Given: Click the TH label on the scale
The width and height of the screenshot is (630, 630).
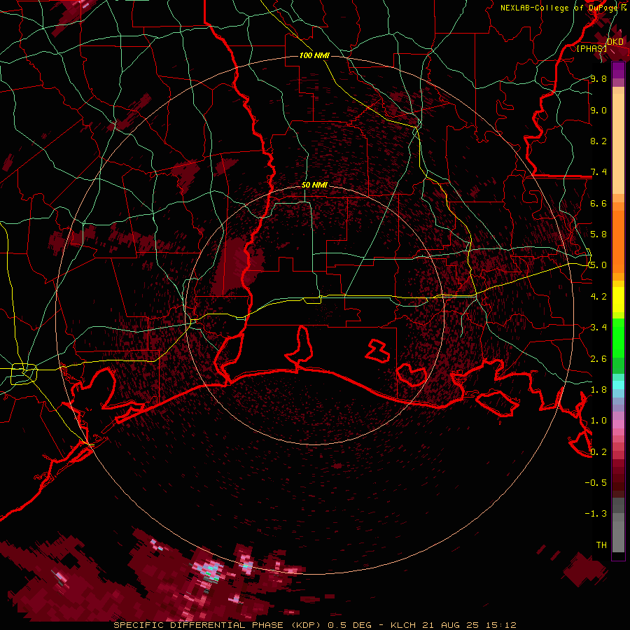Looking at the screenshot, I should [601, 545].
